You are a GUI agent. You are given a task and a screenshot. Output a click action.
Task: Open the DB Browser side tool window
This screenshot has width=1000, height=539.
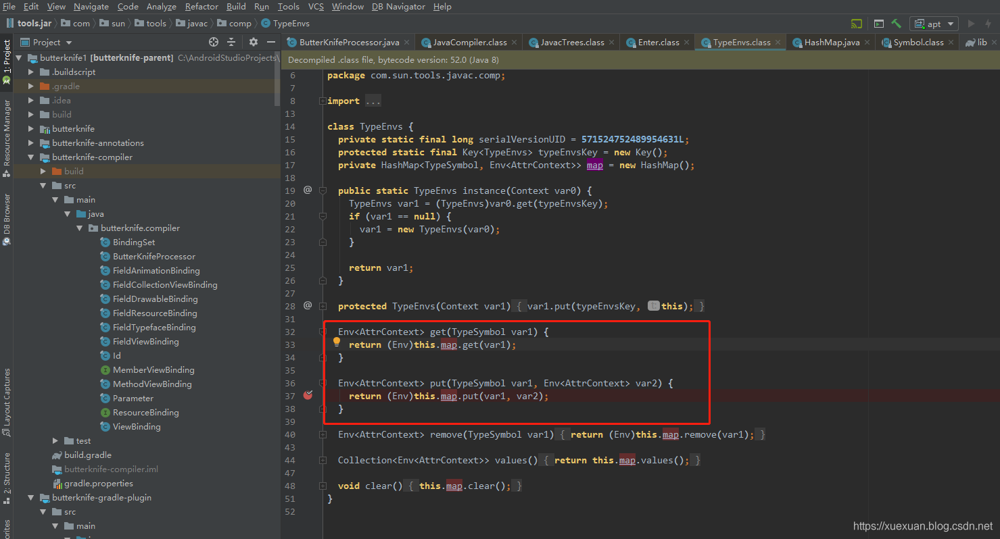click(x=7, y=220)
